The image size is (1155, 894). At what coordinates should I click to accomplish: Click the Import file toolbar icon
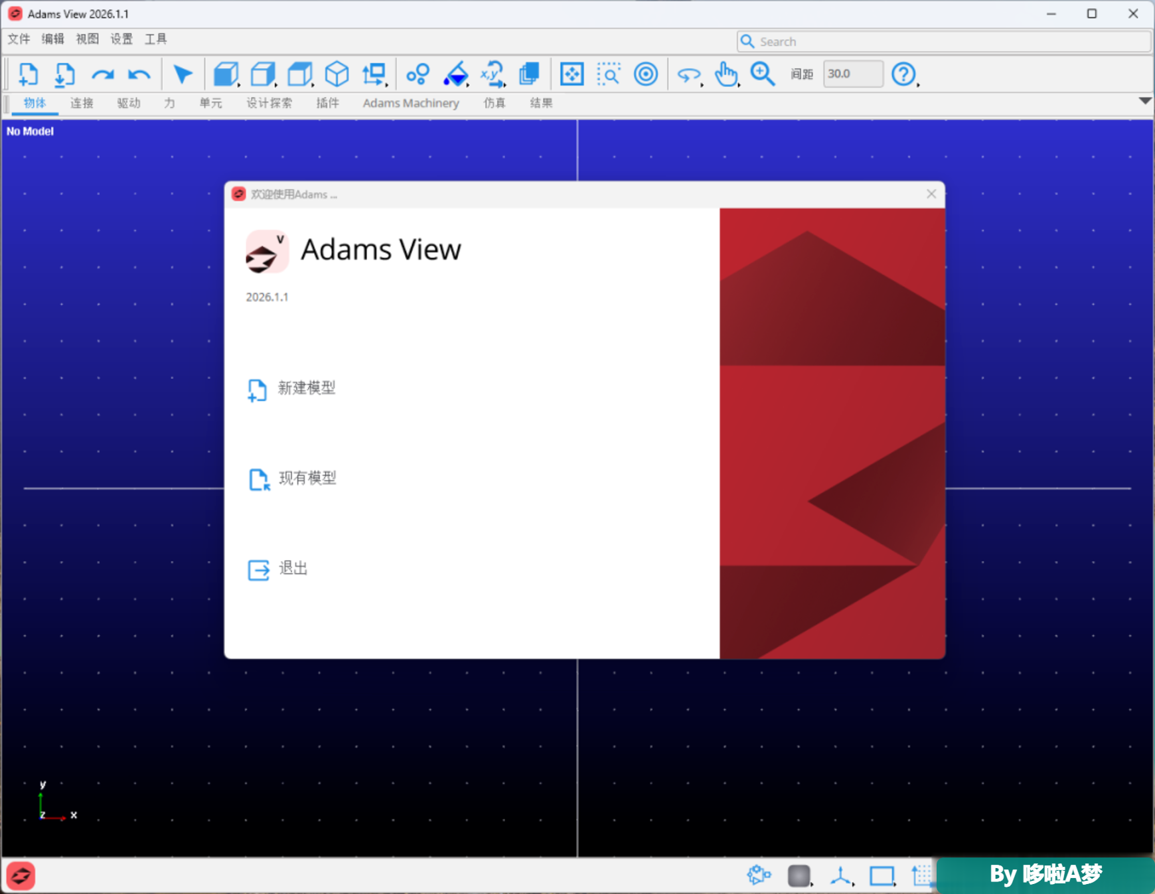[x=64, y=74]
